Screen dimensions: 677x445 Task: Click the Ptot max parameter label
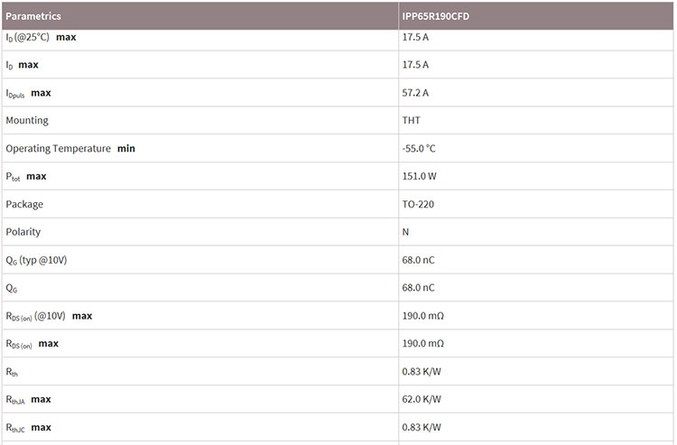(25, 176)
